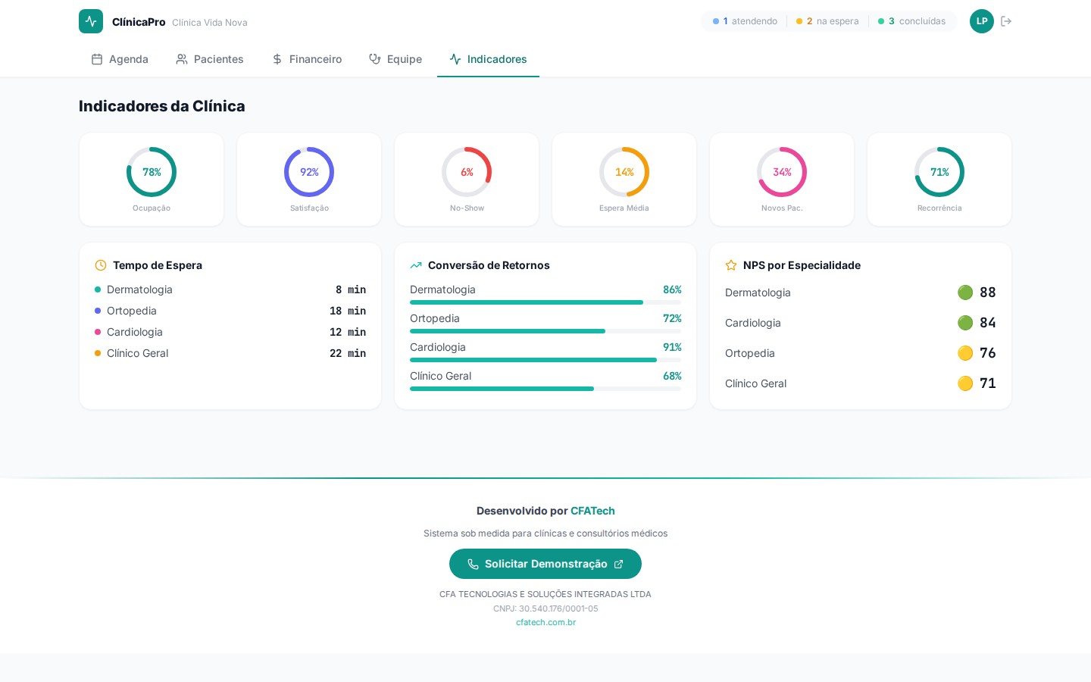Switch to the Indicadores tab
Screen dimensions: 1091x682
[x=488, y=59]
